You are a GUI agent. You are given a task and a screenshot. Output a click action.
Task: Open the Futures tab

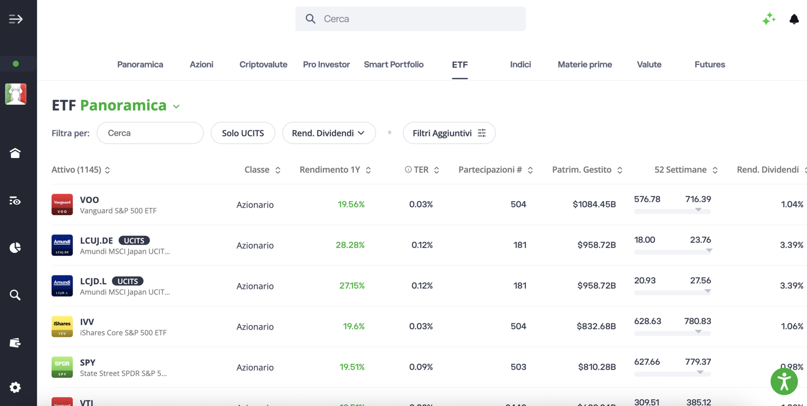pos(710,65)
